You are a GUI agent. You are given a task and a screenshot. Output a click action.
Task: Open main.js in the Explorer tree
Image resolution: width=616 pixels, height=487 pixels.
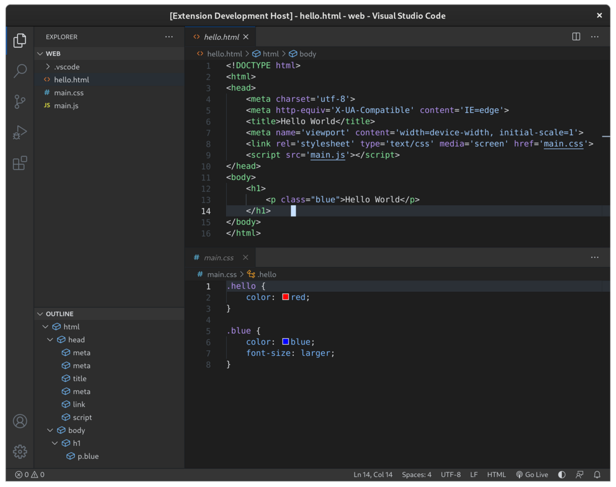click(109, 105)
